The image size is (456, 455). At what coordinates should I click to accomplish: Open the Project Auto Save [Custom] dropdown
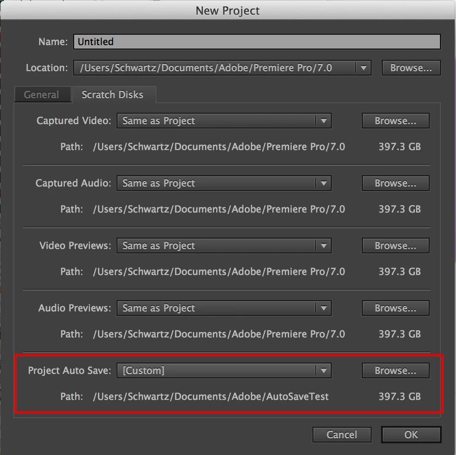[x=224, y=370]
